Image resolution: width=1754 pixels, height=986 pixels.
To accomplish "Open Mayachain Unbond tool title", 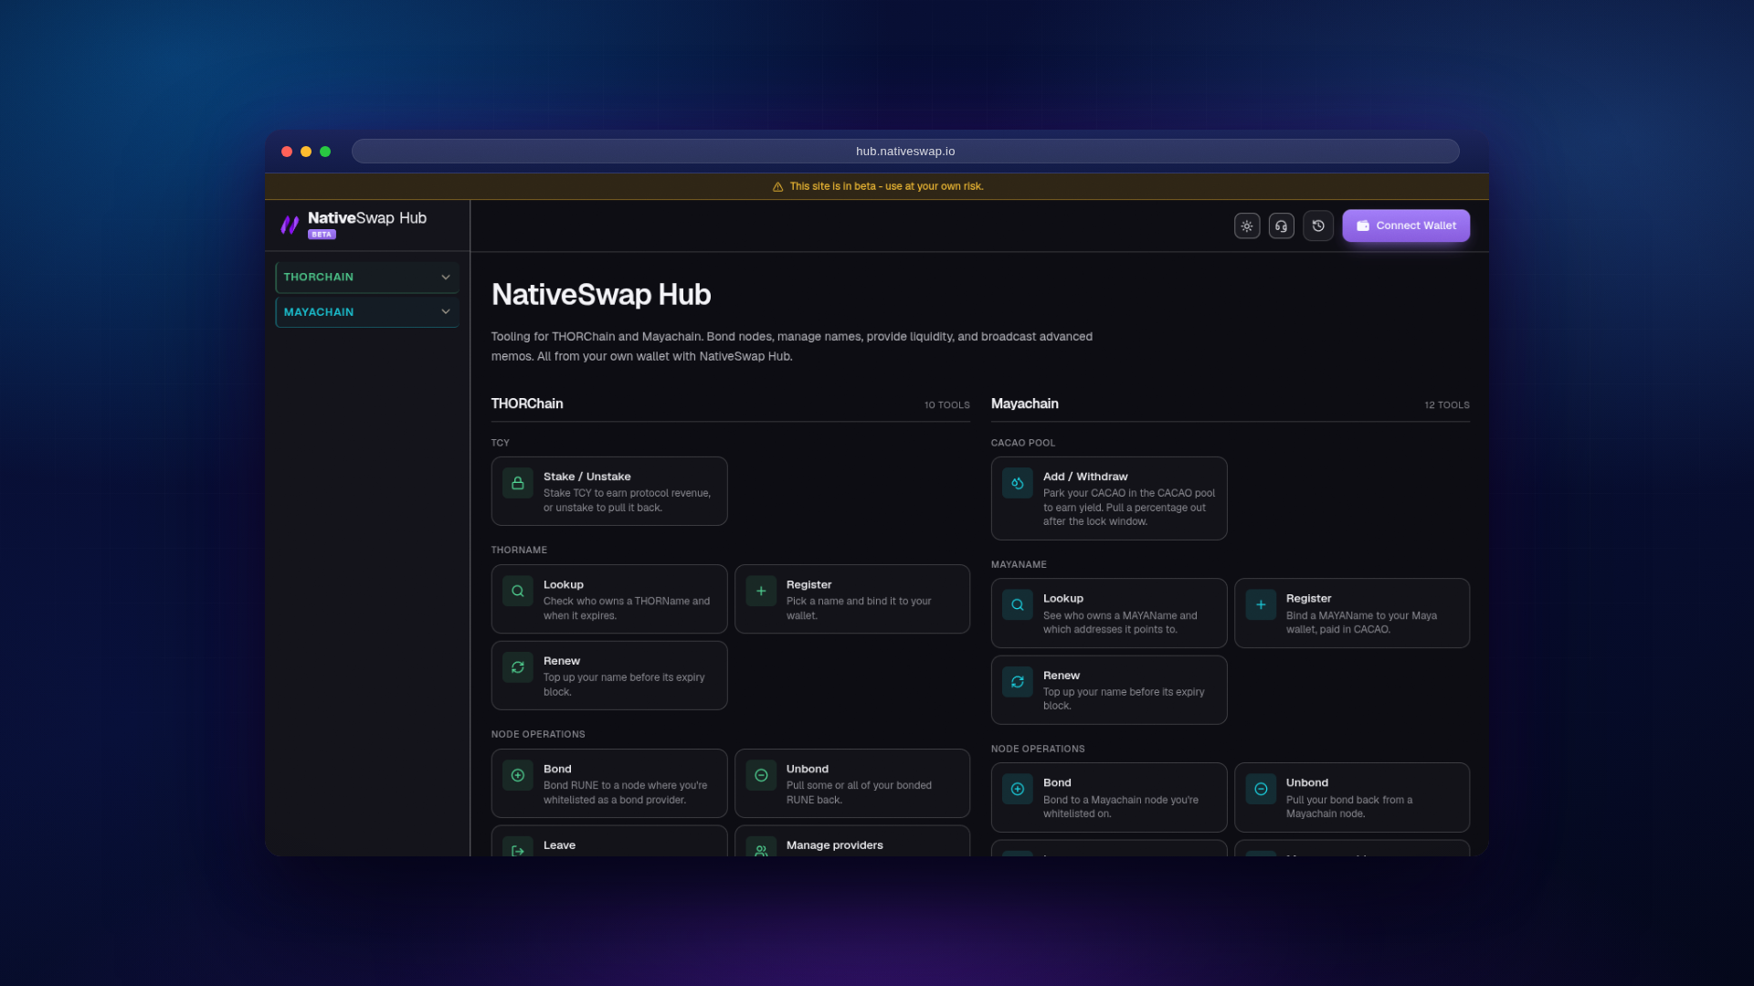I will click(1307, 782).
